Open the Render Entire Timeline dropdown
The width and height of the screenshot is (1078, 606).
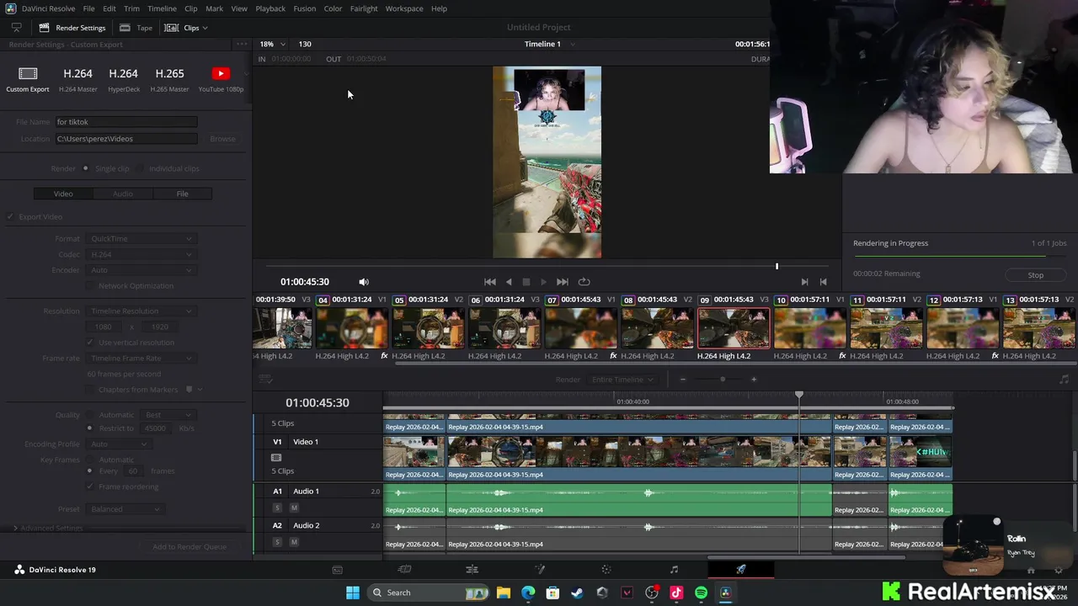[622, 380]
